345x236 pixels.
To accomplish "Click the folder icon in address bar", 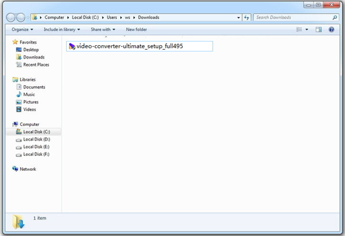I will click(34, 17).
